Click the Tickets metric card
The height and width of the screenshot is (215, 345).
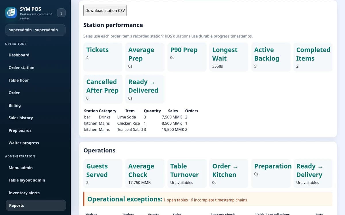coord(103,57)
